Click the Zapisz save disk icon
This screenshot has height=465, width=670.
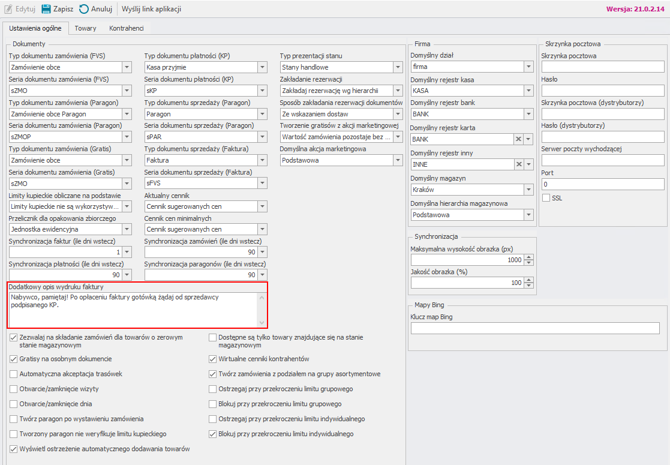(x=46, y=9)
